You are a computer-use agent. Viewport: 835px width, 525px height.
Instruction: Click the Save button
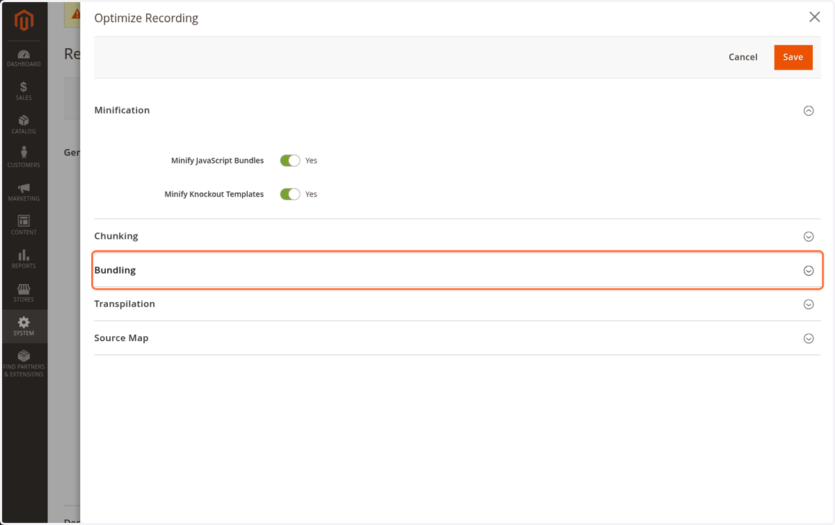[793, 57]
